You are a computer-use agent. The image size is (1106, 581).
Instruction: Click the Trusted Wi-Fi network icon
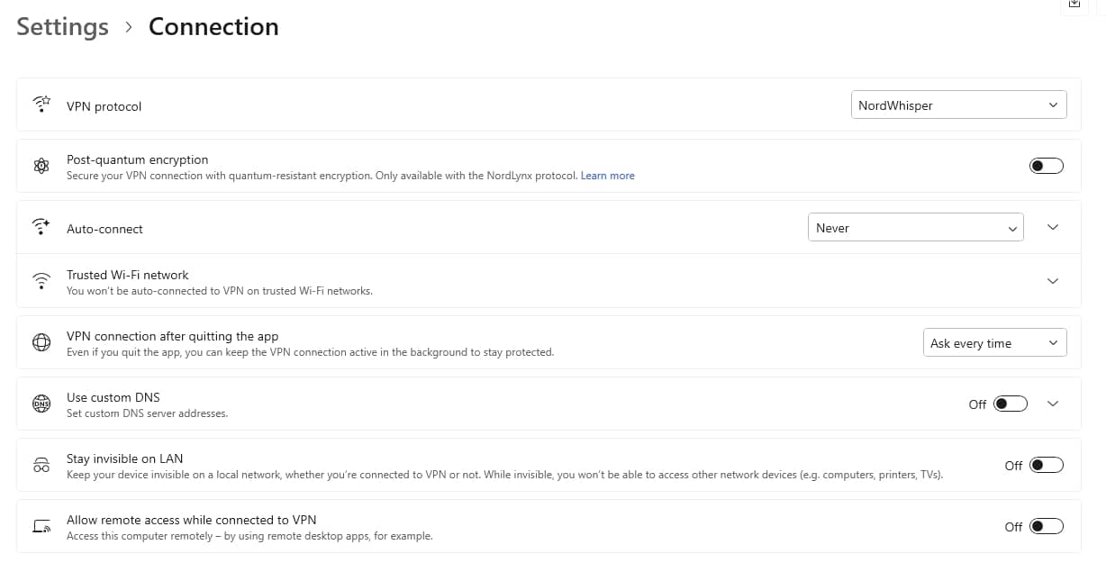click(x=41, y=281)
